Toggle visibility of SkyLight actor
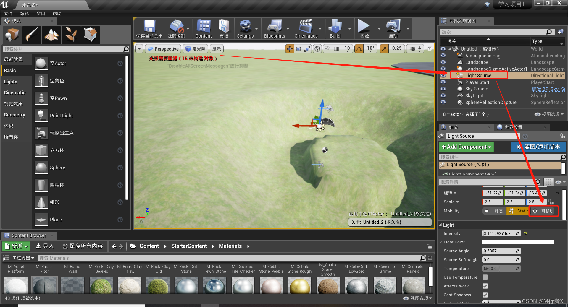This screenshot has height=307, width=568. [443, 95]
